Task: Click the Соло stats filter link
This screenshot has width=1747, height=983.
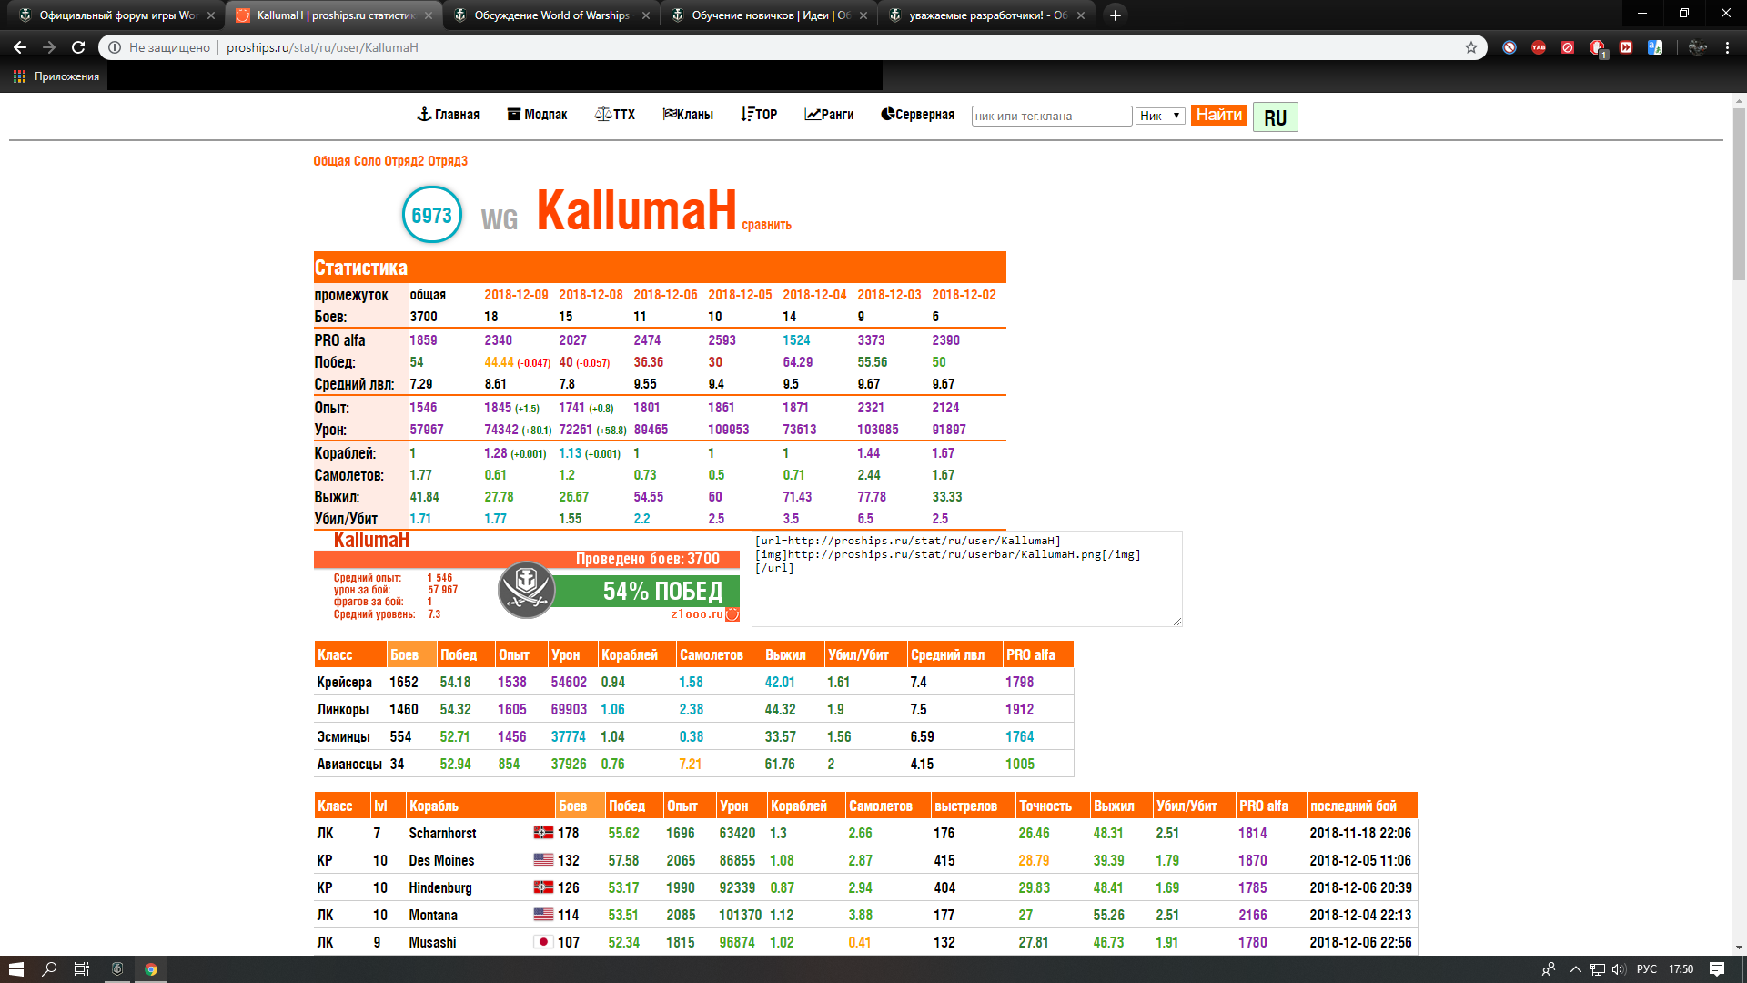Action: 368,161
